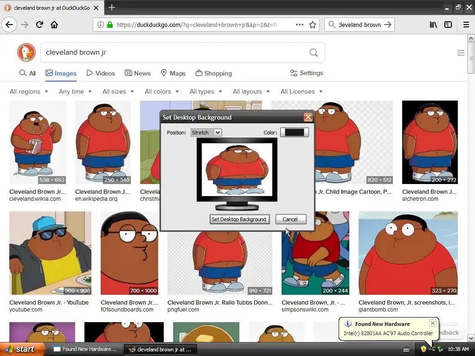The width and height of the screenshot is (475, 356).
Task: Switch to the Maps tab
Action: 173,73
